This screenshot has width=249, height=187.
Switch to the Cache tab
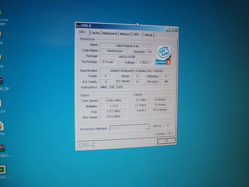[x=95, y=33]
